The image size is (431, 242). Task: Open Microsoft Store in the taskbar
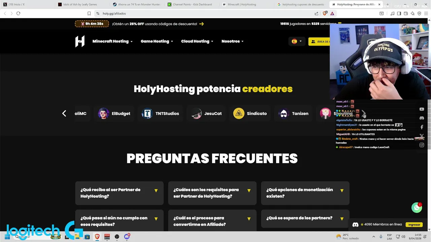coord(87,237)
